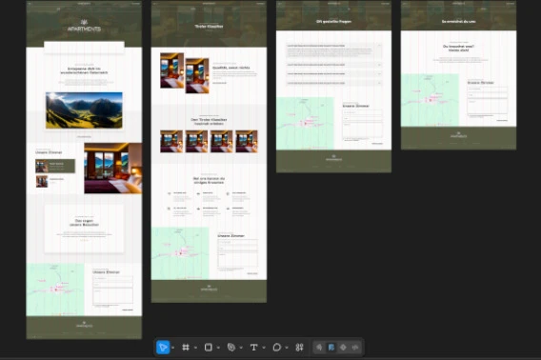The image size is (541, 360).
Task: Select the Pen tool
Action: pyautogui.click(x=230, y=348)
